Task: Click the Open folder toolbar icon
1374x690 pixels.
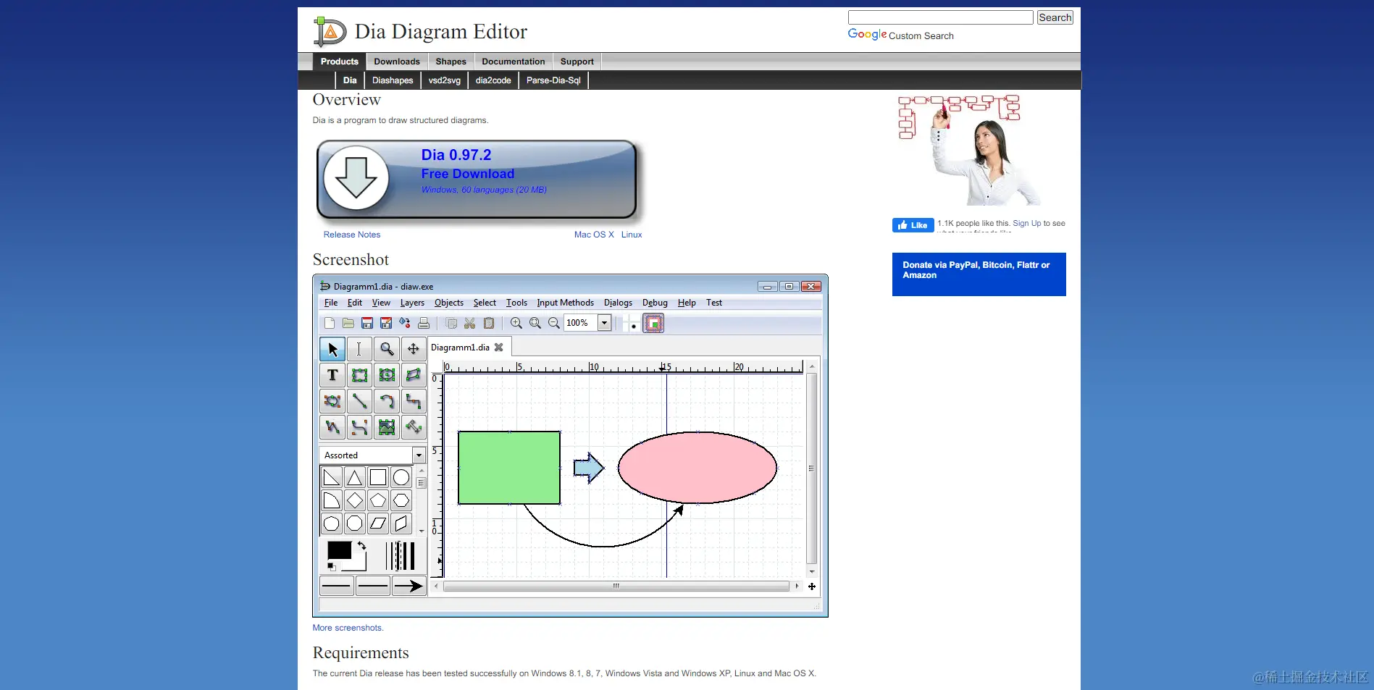Action: tap(348, 323)
